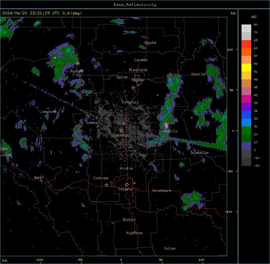This screenshot has height=264, width=270.
Task: Select the Didsbury label
Action: pos(120,135)
